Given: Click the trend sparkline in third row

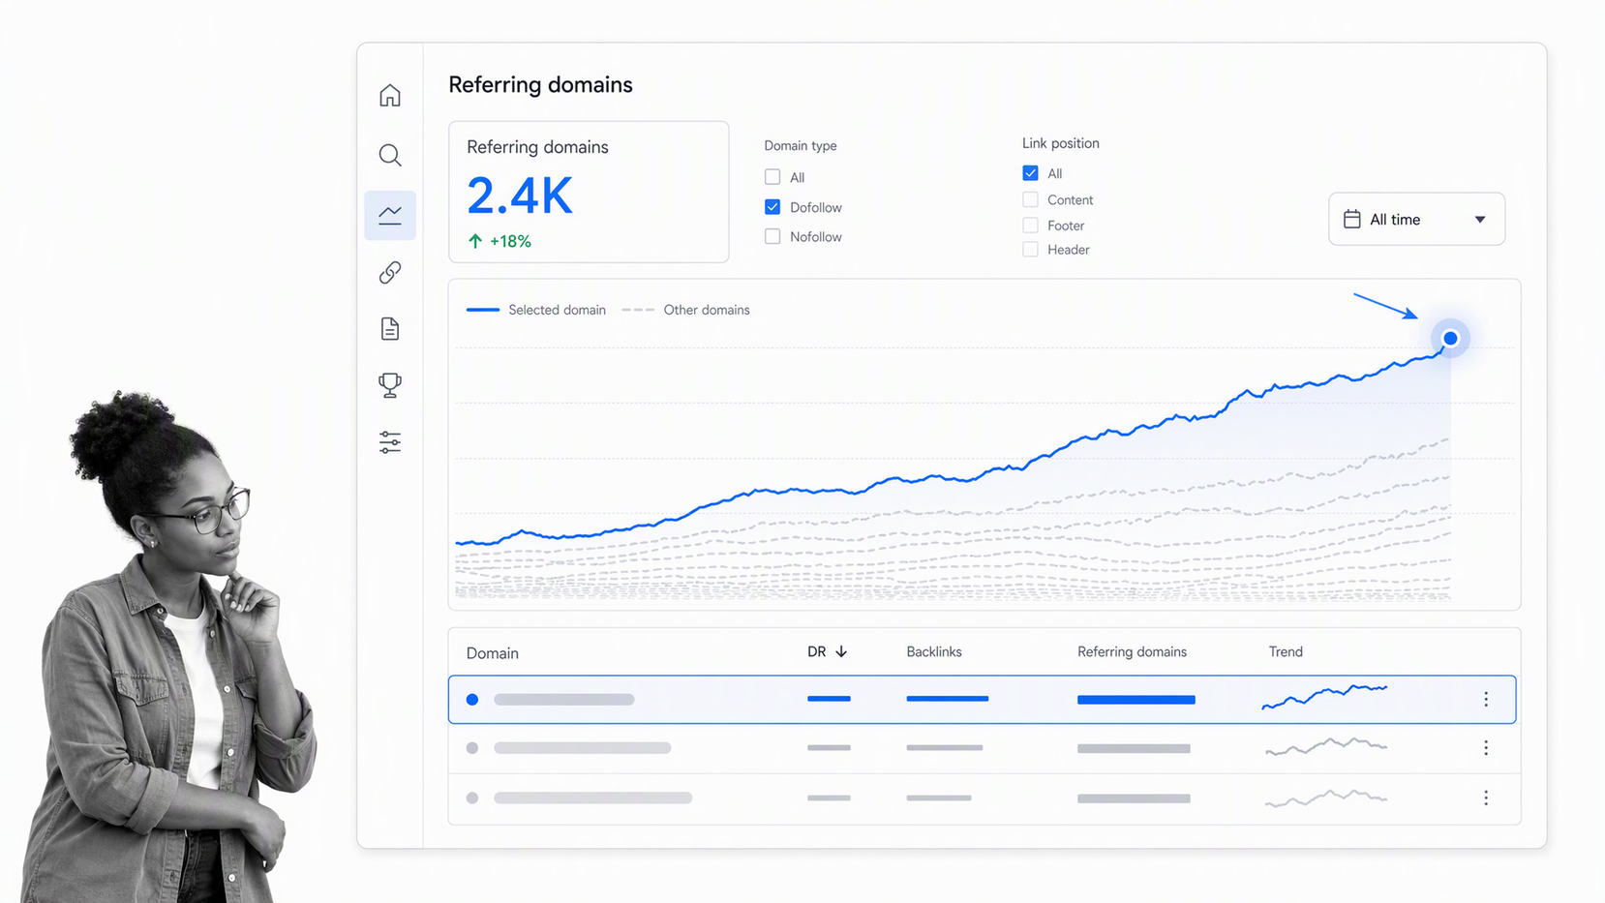Looking at the screenshot, I should tap(1326, 798).
